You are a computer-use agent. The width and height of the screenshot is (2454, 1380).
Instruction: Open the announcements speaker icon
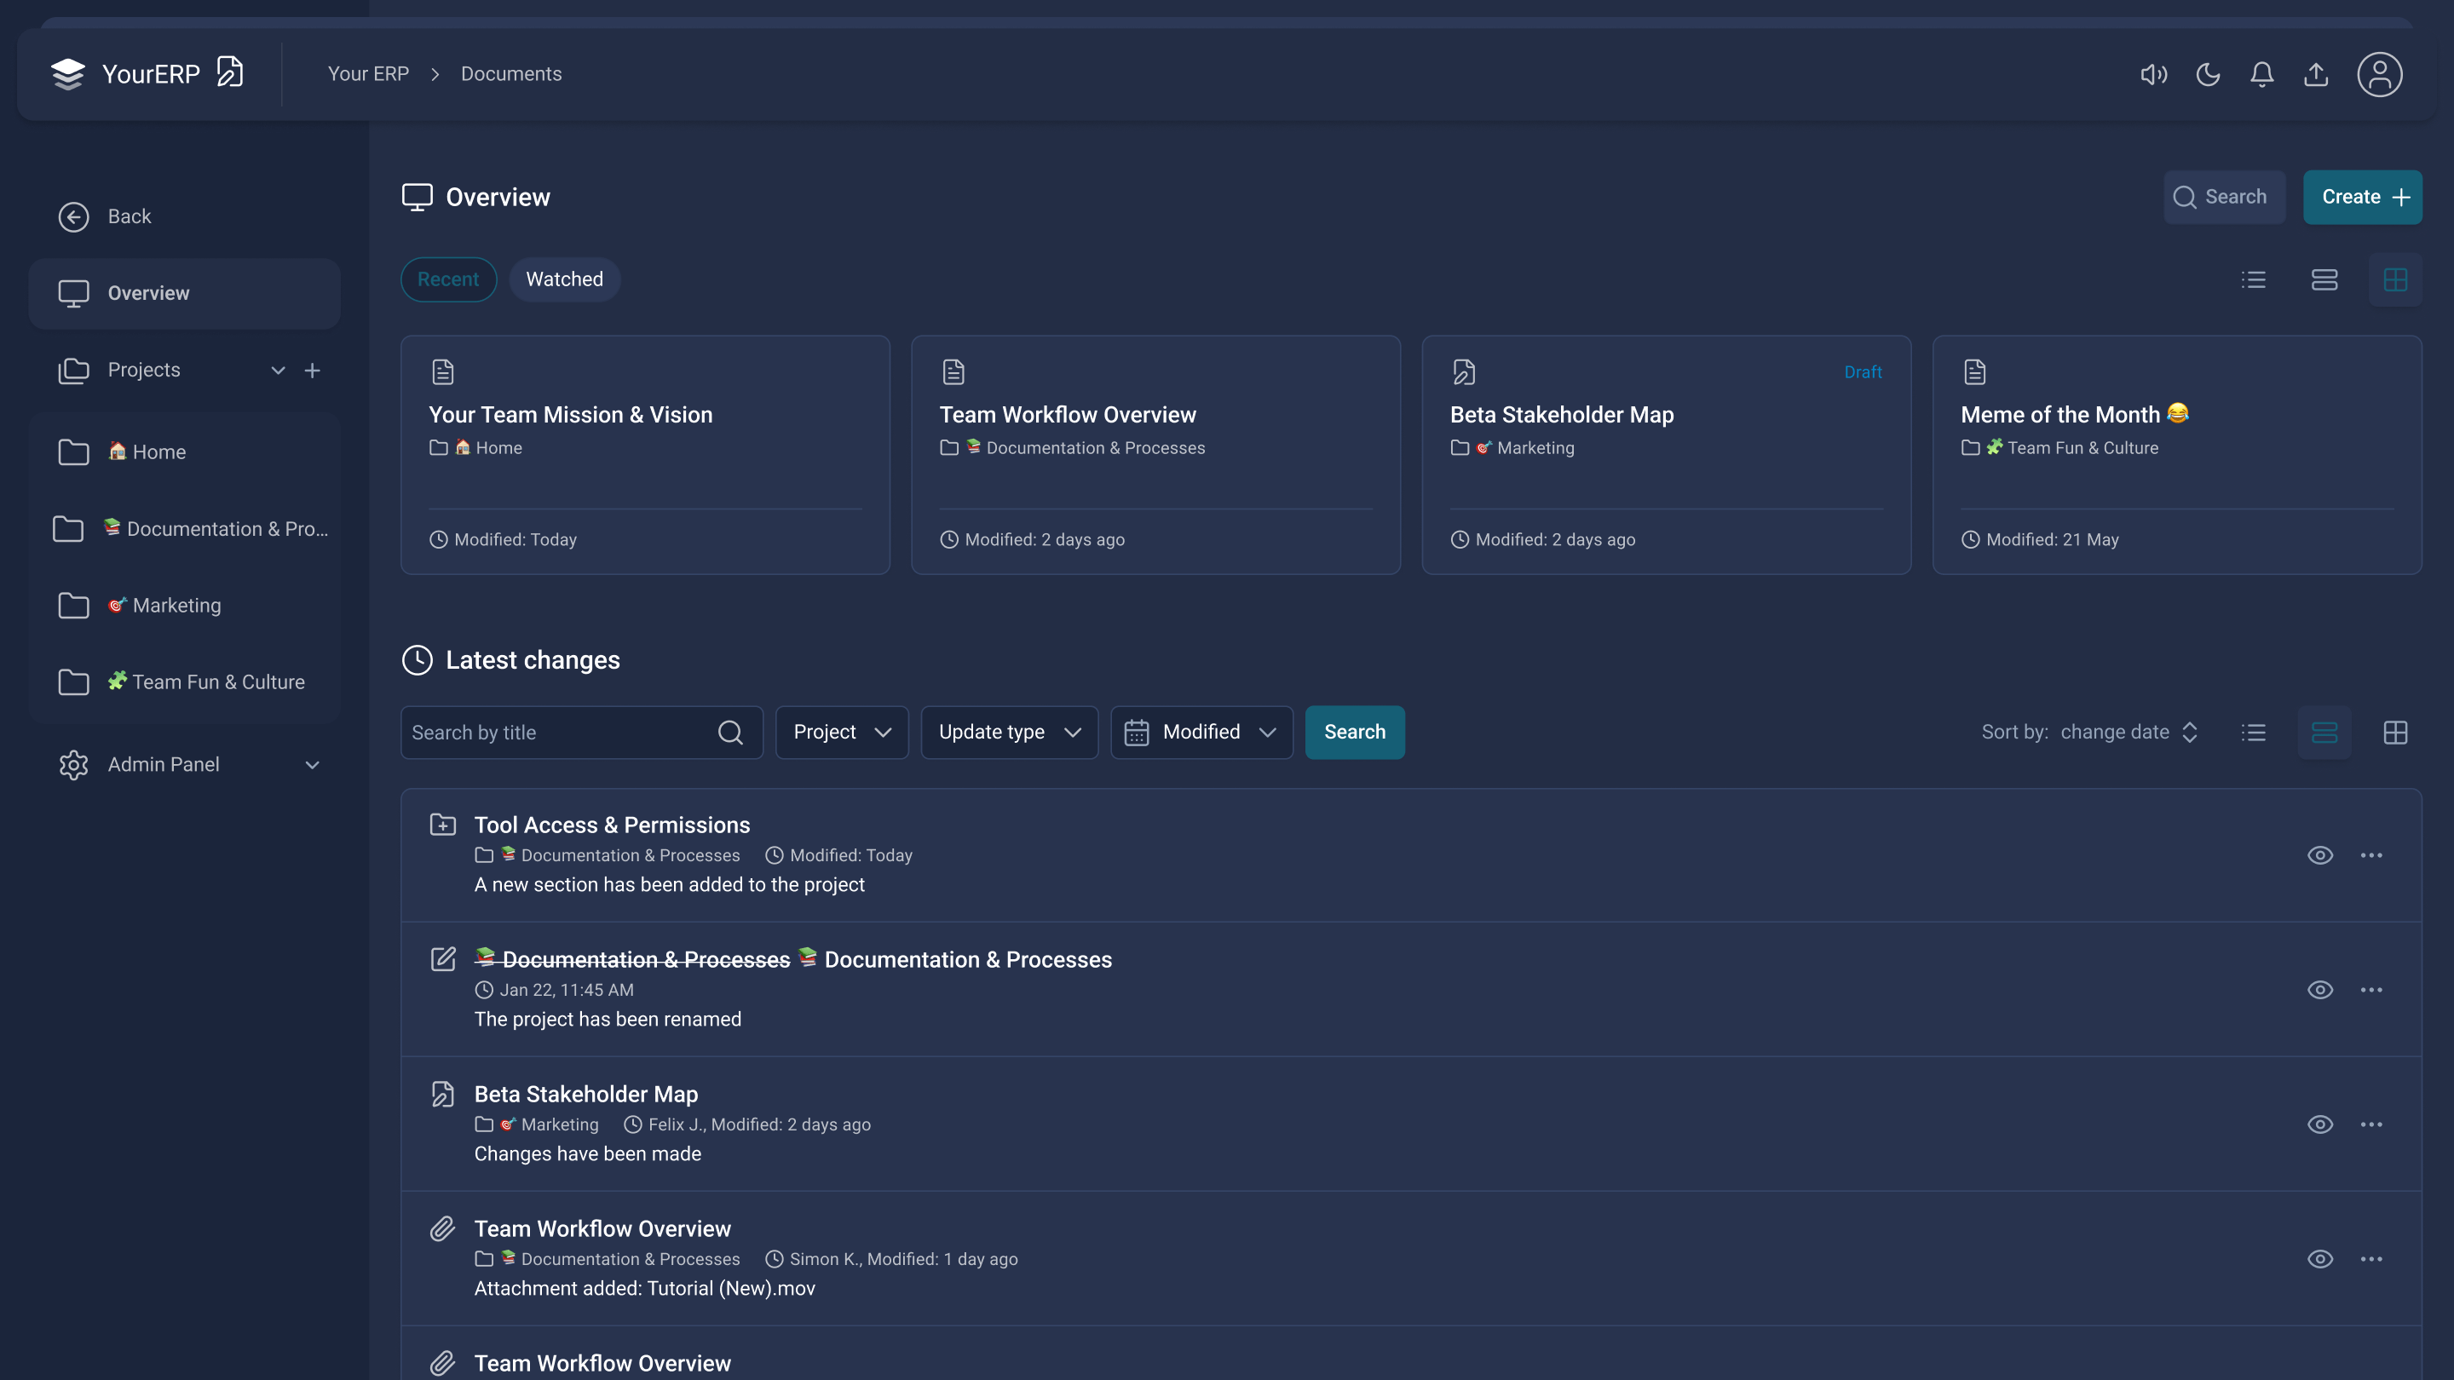pyautogui.click(x=2153, y=74)
